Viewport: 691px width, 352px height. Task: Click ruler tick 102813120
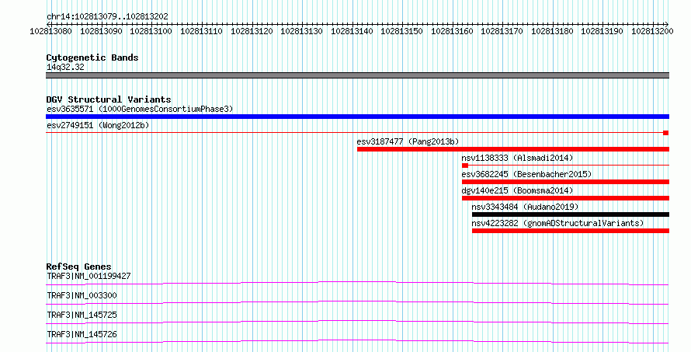252,31
